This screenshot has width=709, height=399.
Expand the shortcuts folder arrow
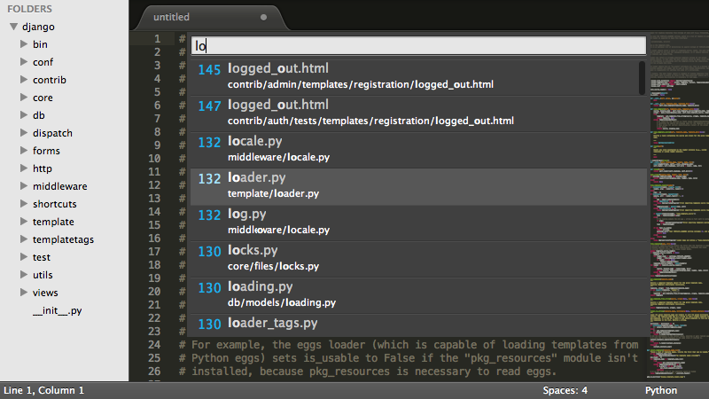(24, 204)
